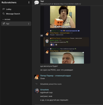This screenshot has height=105, width=103.
Task: Click Grisshink's avatar picture
Action: pyautogui.click(x=37, y=91)
